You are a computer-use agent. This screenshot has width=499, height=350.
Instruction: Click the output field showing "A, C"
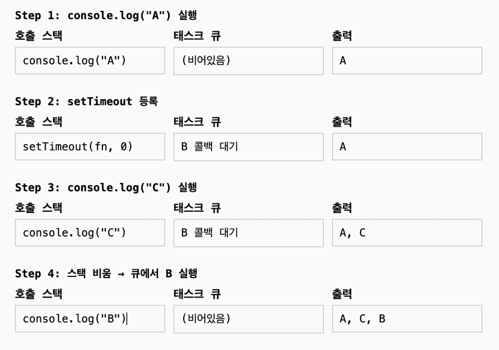click(407, 233)
